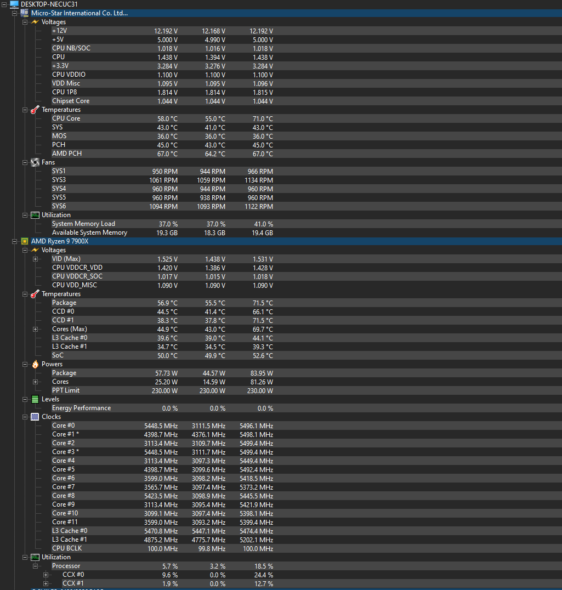Select the SoC temperature row
The height and width of the screenshot is (590, 562).
(x=306, y=355)
